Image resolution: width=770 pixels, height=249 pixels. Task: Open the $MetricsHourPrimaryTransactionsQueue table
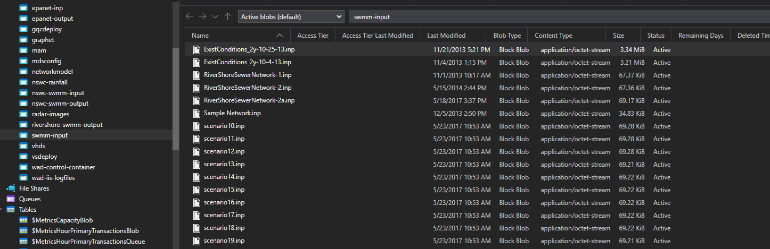(x=88, y=242)
